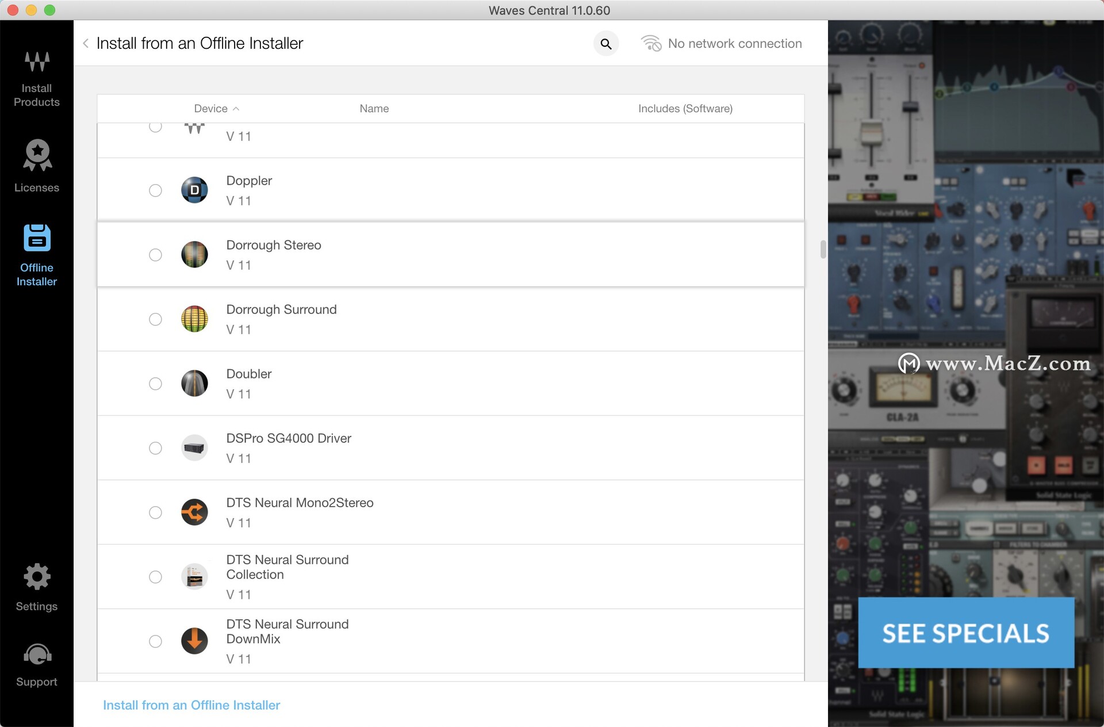The height and width of the screenshot is (727, 1104).
Task: Select Offline Installer in the sidebar
Action: [x=37, y=255]
